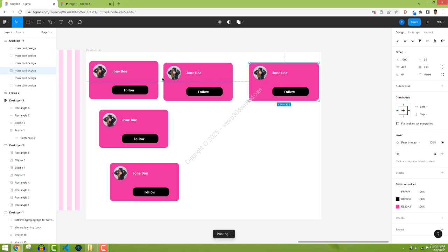Toggle constrain proportions for width and height
The image size is (448, 252).
point(442,67)
